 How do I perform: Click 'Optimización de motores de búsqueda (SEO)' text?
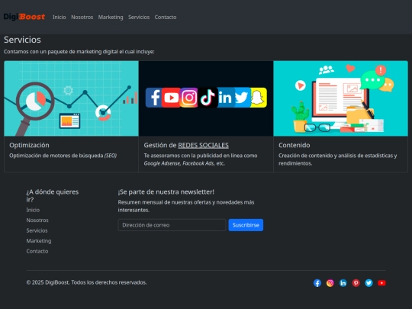(63, 156)
